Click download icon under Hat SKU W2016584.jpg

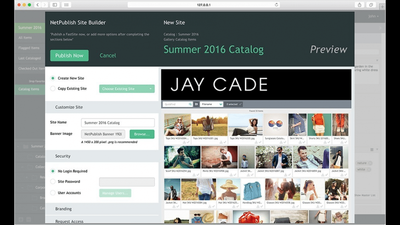[210, 206]
